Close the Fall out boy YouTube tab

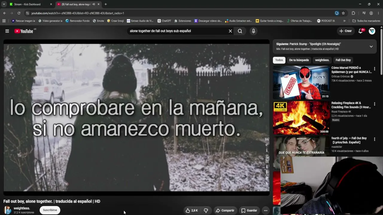pos(98,4)
